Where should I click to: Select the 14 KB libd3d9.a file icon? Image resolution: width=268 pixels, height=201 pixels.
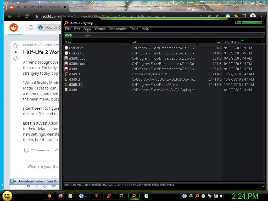(x=66, y=53)
